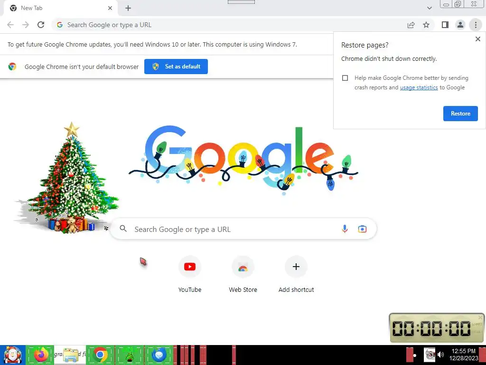Click the Google G icon in omnibox
The height and width of the screenshot is (365, 486).
(x=59, y=25)
